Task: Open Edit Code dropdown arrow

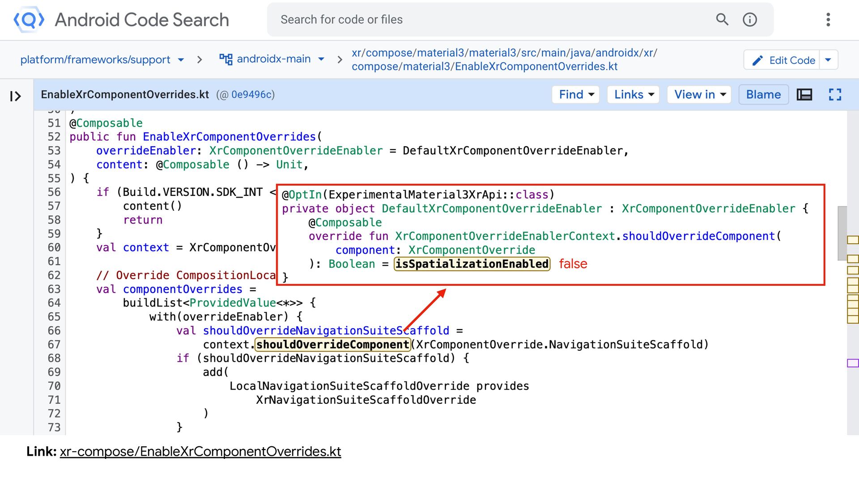Action: coord(828,60)
